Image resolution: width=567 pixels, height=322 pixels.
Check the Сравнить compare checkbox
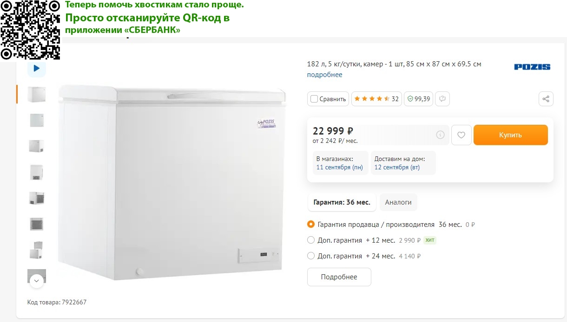[x=314, y=99]
